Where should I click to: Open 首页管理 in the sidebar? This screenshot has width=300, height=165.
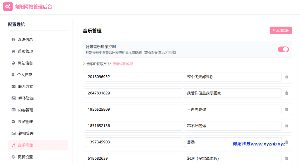38,51
